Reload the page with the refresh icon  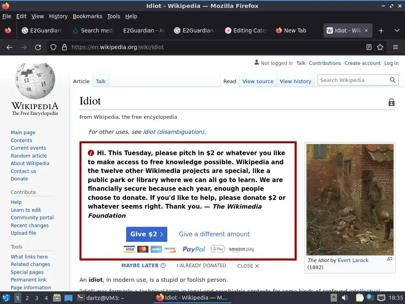[38, 47]
